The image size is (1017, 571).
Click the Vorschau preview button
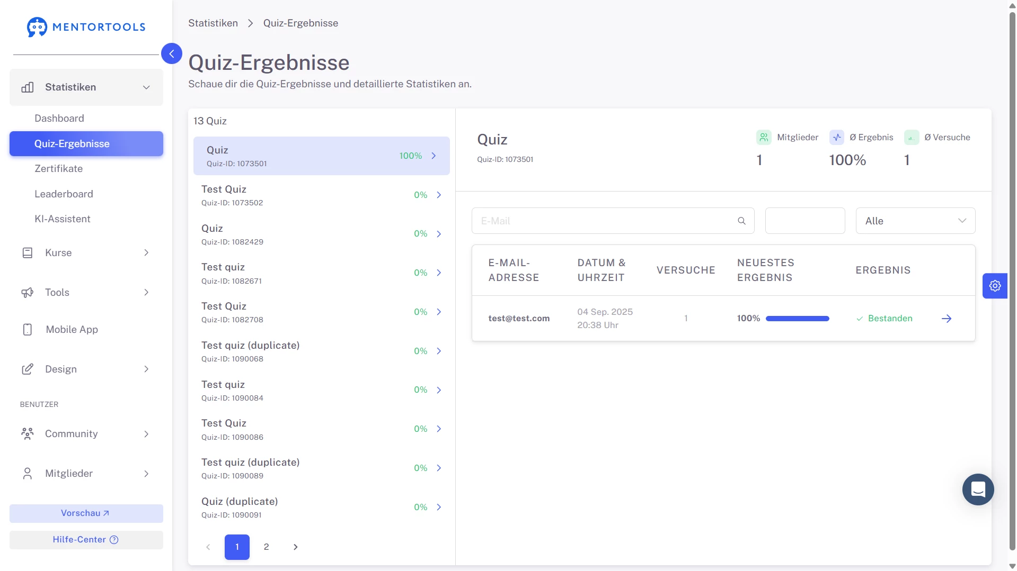tap(86, 513)
